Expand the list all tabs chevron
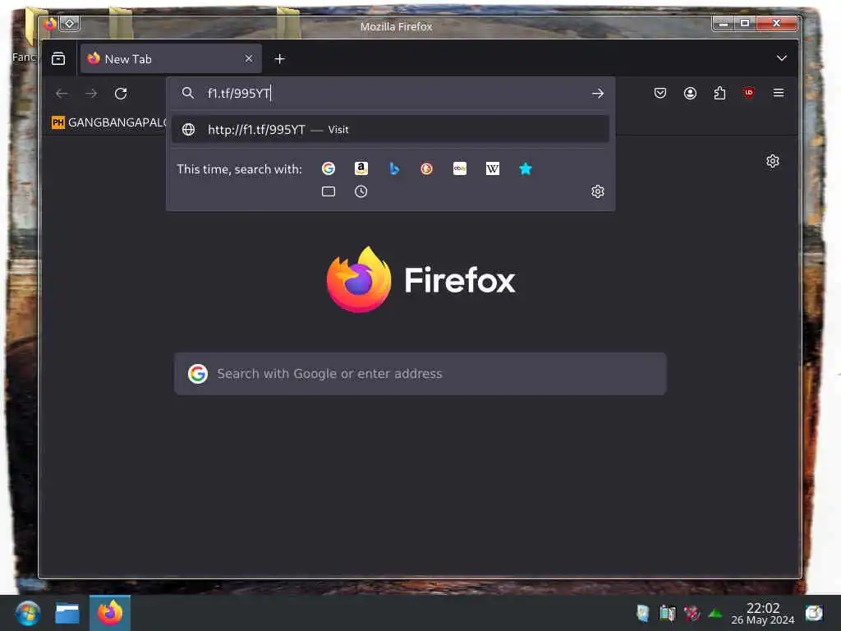This screenshot has height=631, width=841. 782,58
